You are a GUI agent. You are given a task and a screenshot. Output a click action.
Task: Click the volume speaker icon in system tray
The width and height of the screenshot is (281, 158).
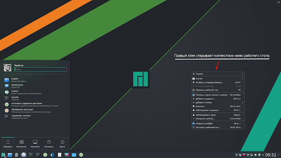[256, 155]
